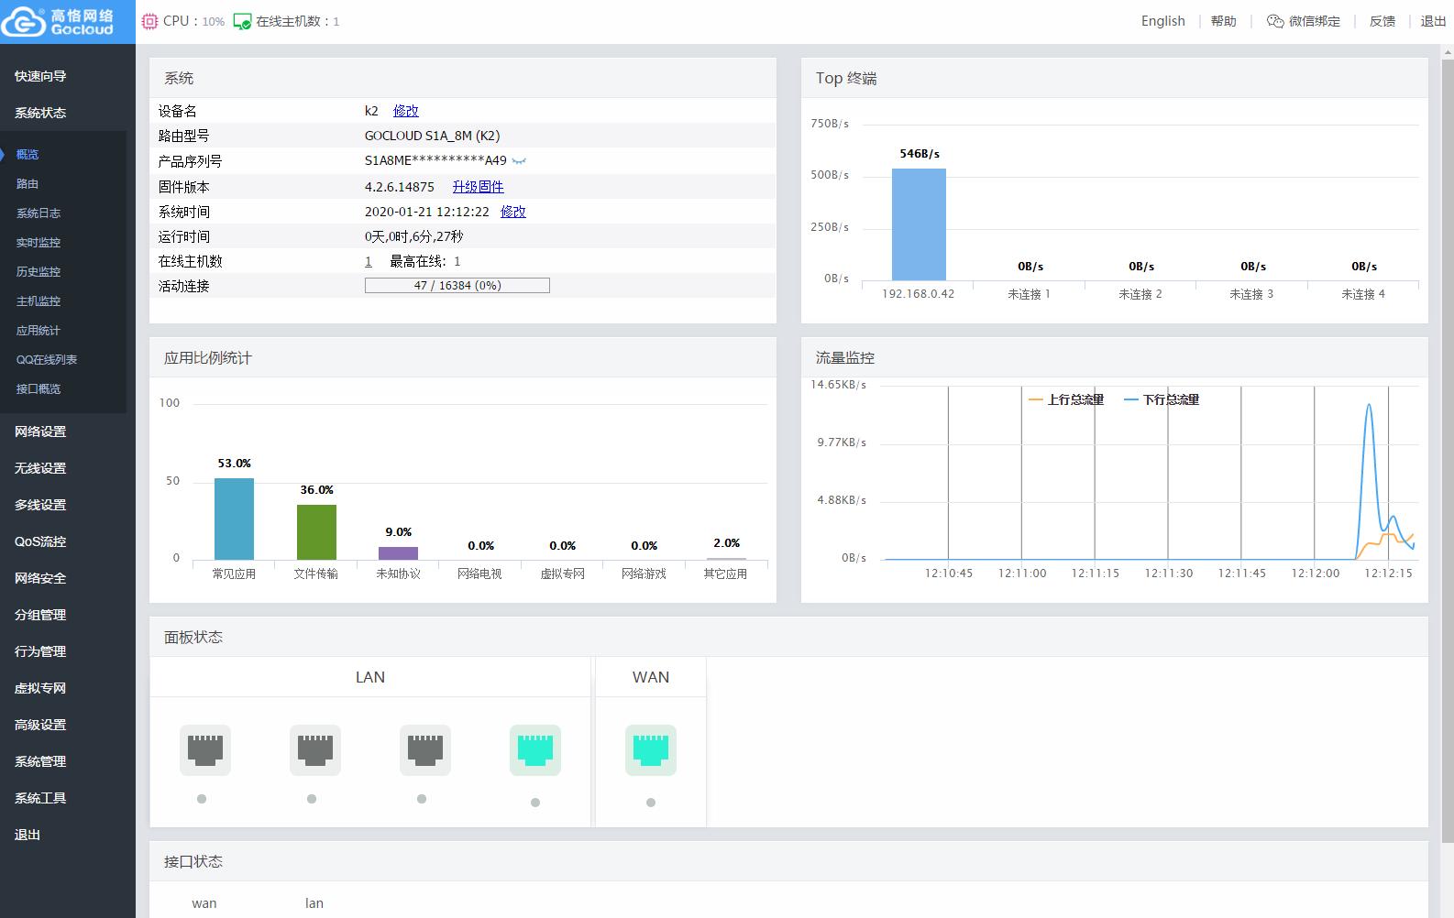
Task: Click the WeChat binding icon
Action: click(1275, 21)
